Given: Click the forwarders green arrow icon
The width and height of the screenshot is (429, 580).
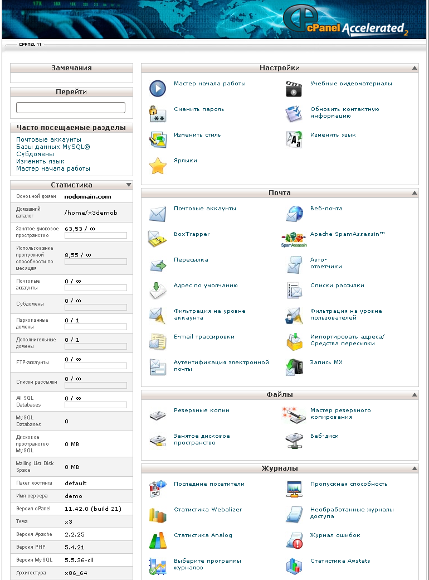Looking at the screenshot, I should 158,265.
